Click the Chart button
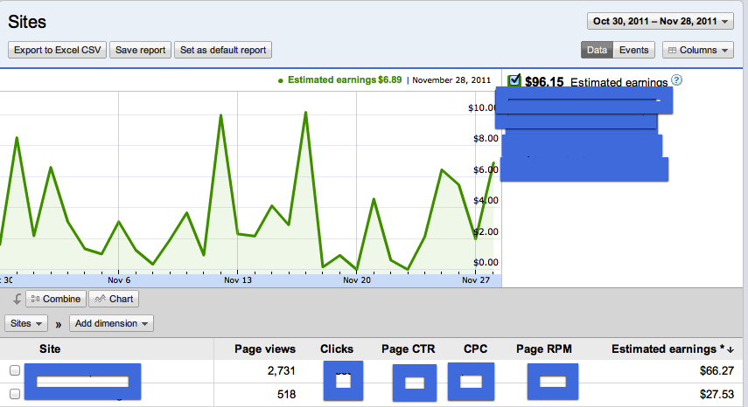 click(114, 299)
